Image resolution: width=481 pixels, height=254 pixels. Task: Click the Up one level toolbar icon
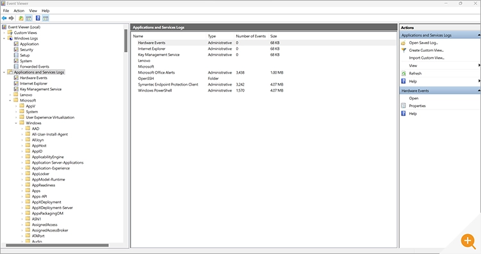pos(21,19)
